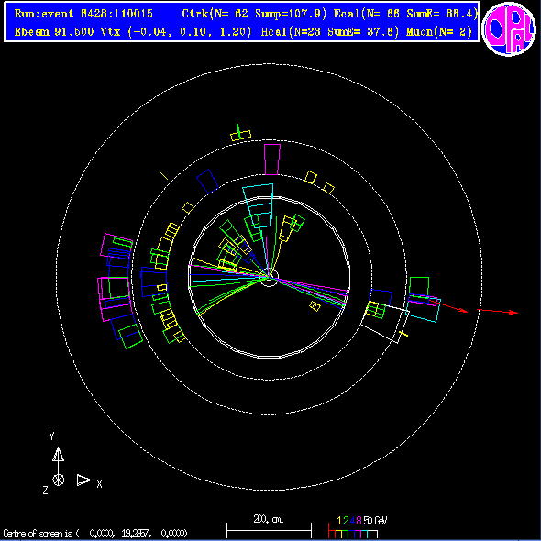This screenshot has height=541, width=541.
Task: Click the magenta 8 GeV legend swatch
Action: 358,534
